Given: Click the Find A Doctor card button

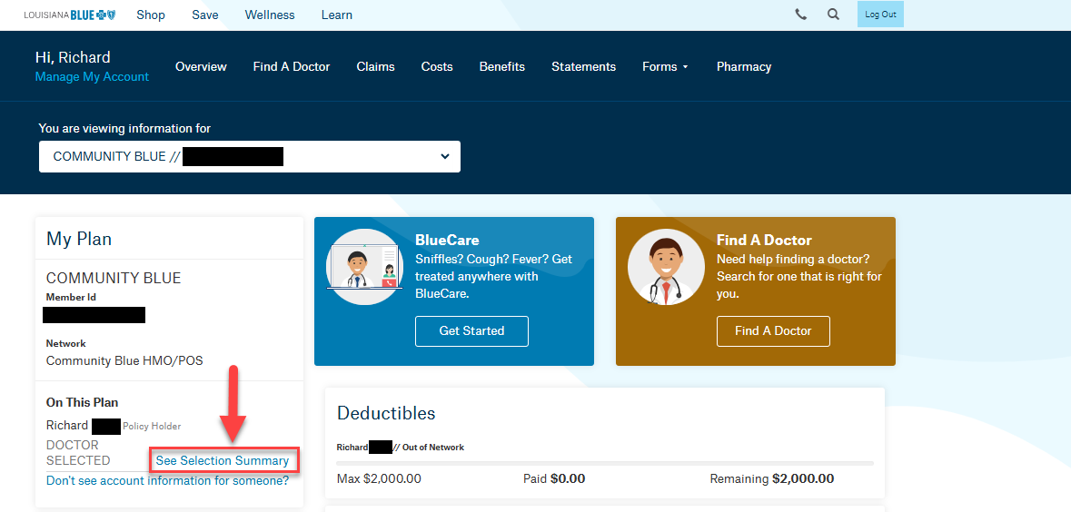Looking at the screenshot, I should pyautogui.click(x=773, y=331).
